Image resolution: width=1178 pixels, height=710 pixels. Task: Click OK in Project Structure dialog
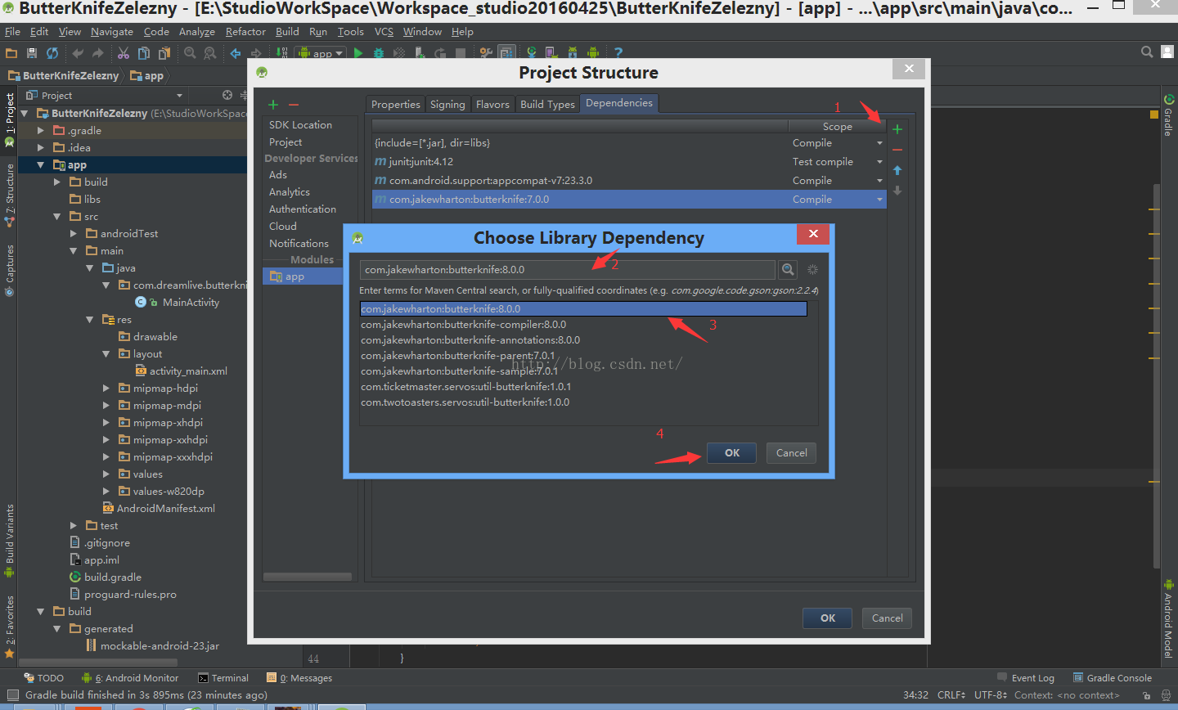[828, 618]
